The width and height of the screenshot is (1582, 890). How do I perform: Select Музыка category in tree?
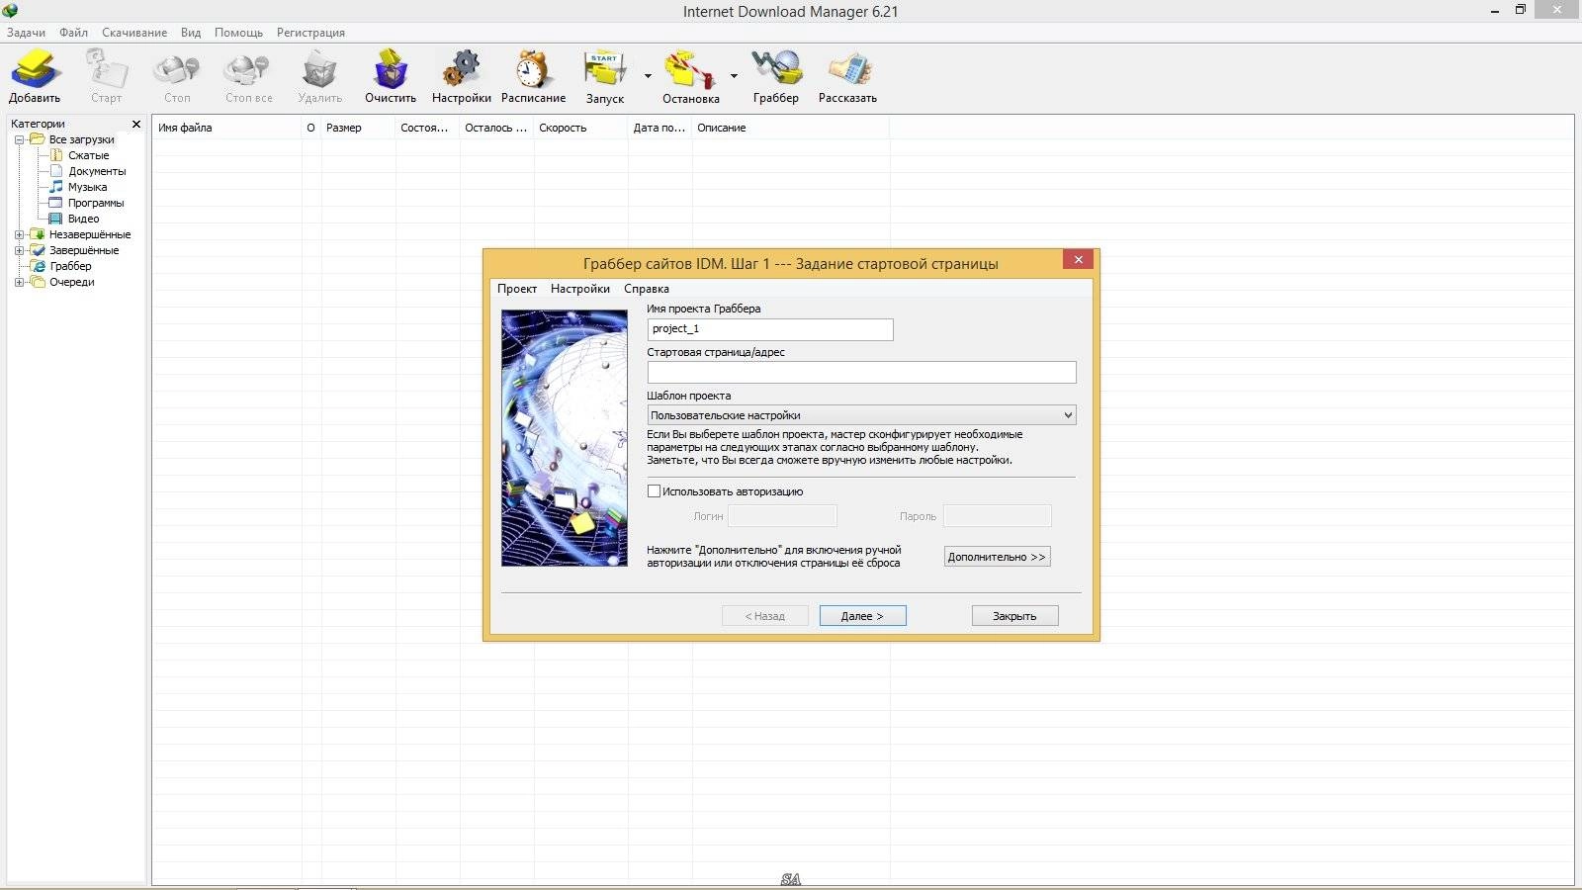87,187
